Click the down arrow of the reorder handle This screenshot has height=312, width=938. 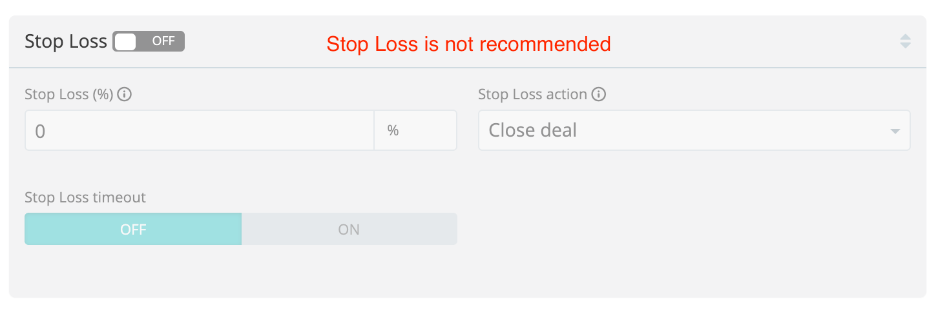(x=905, y=46)
